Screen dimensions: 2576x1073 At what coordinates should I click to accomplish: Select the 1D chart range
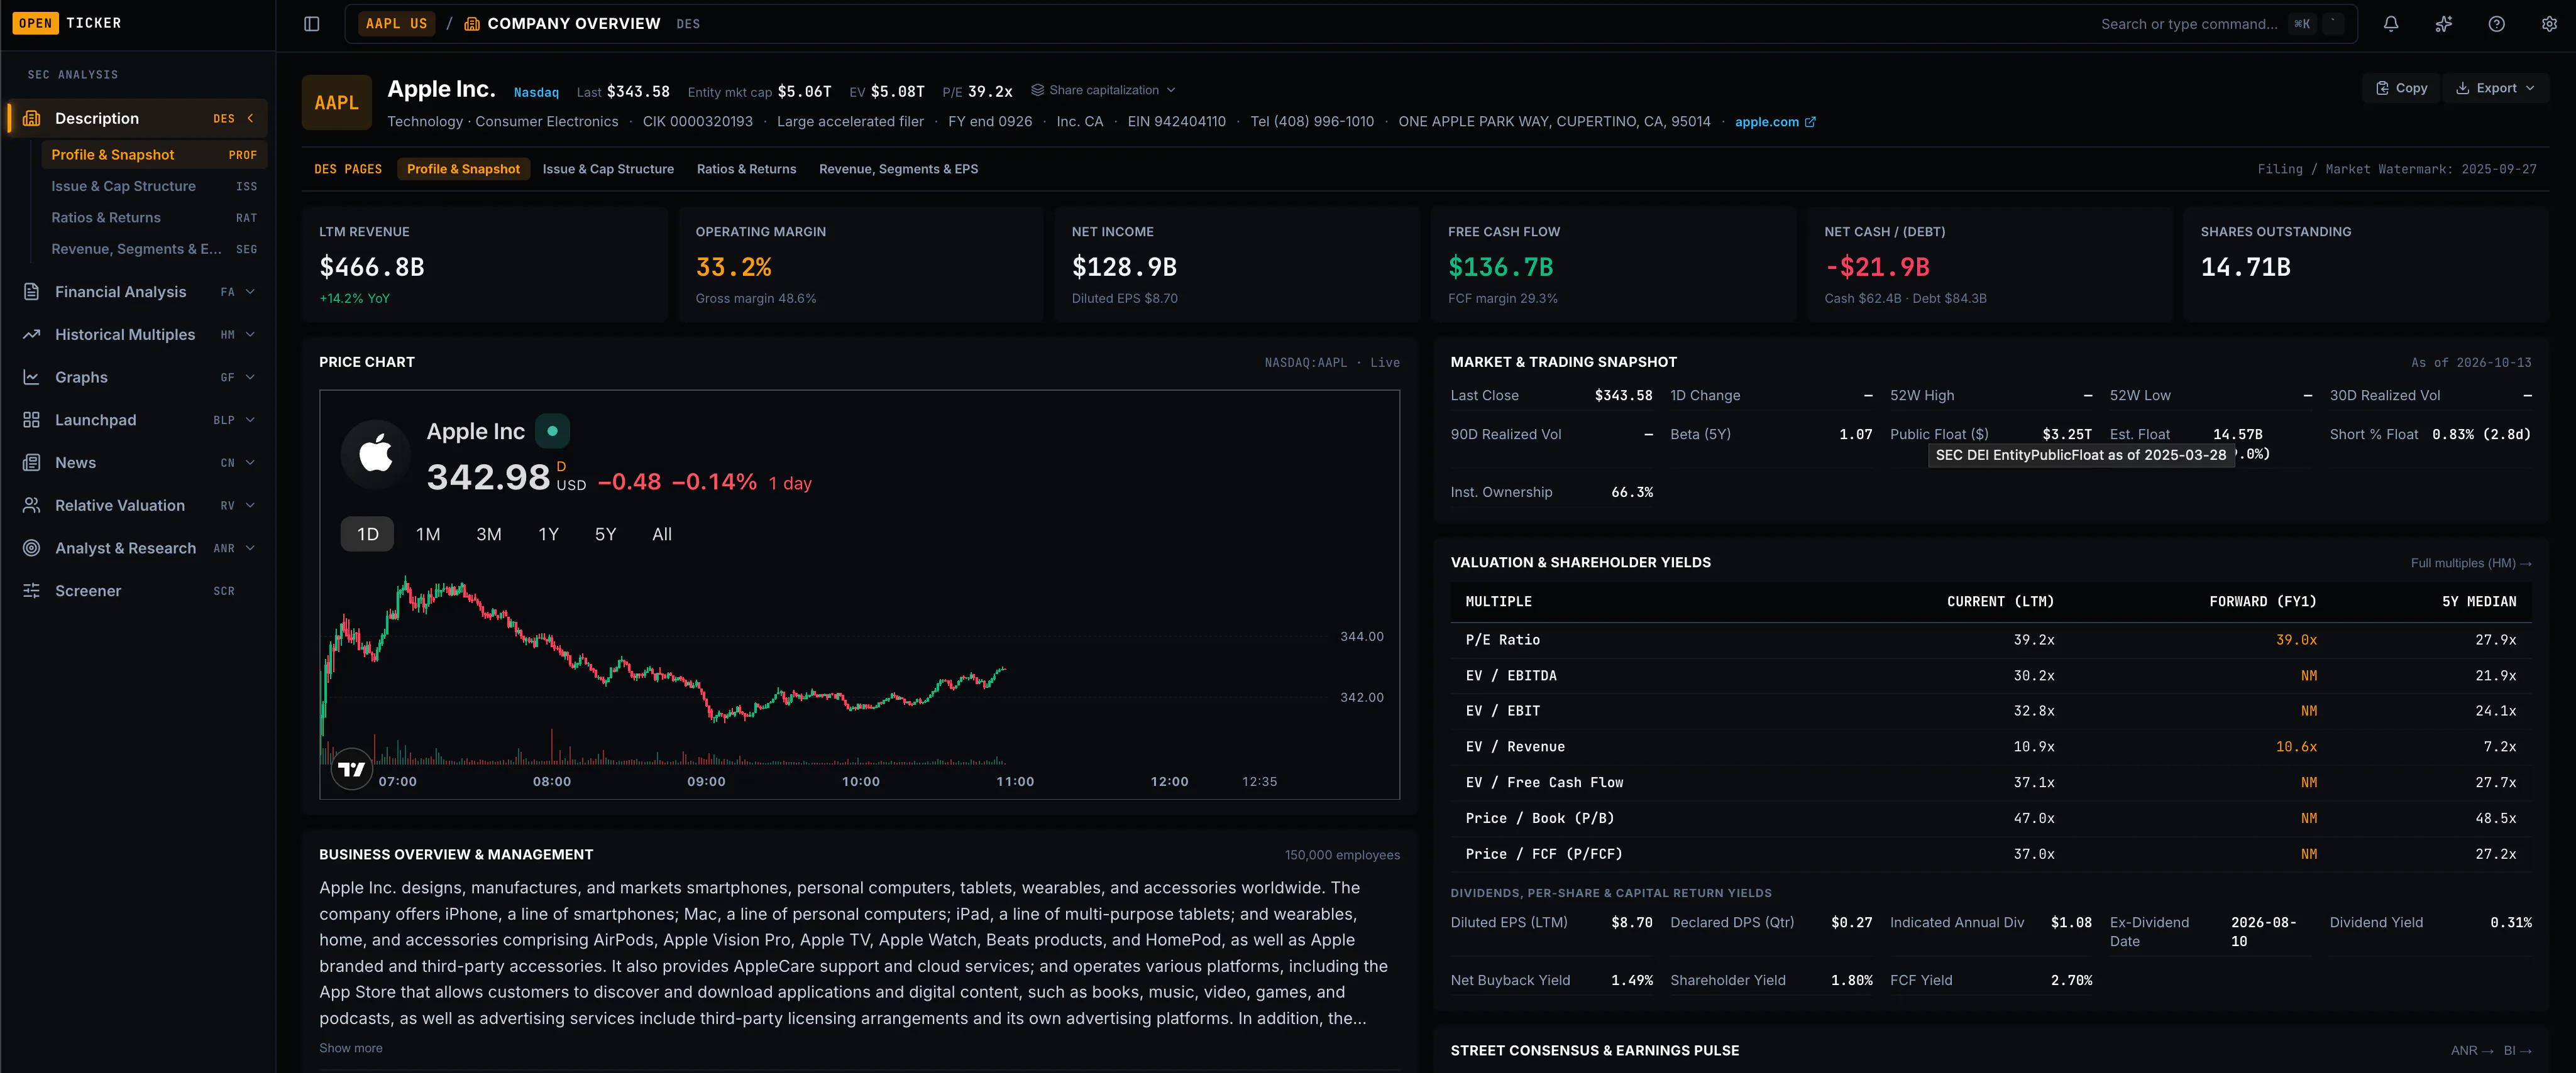pos(368,535)
